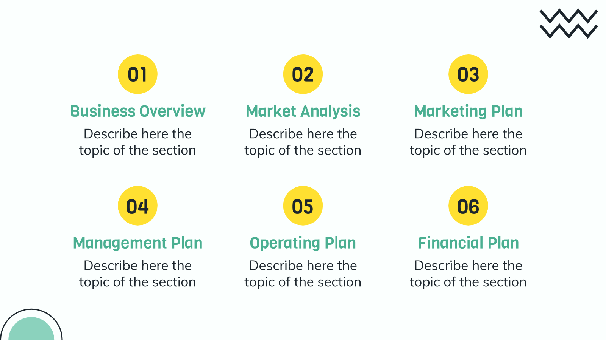606x340 pixels.
Task: Select the Financial Plan title
Action: tap(468, 243)
